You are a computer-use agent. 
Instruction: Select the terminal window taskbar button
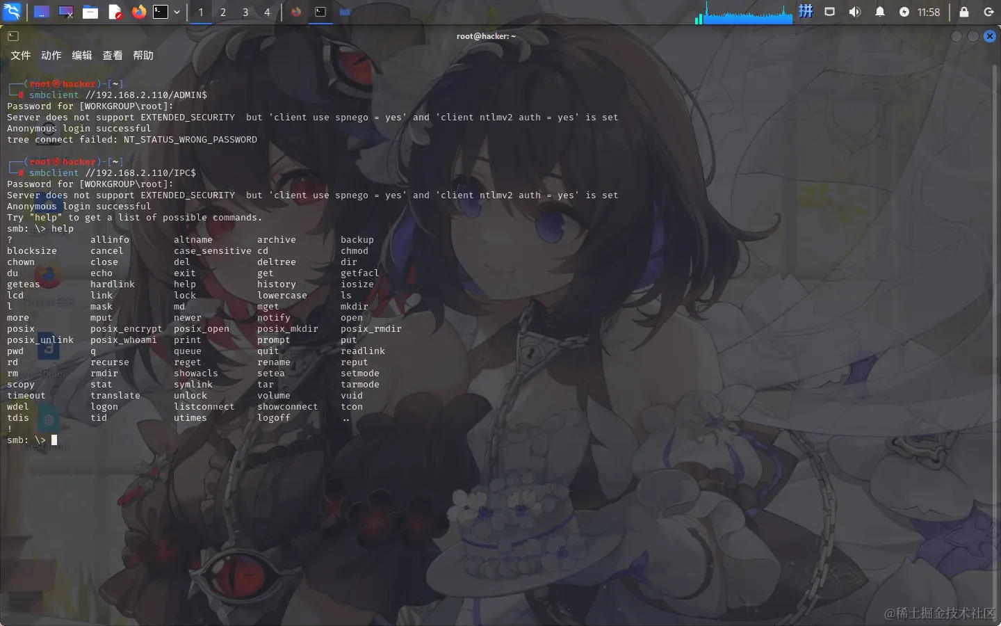[320, 12]
